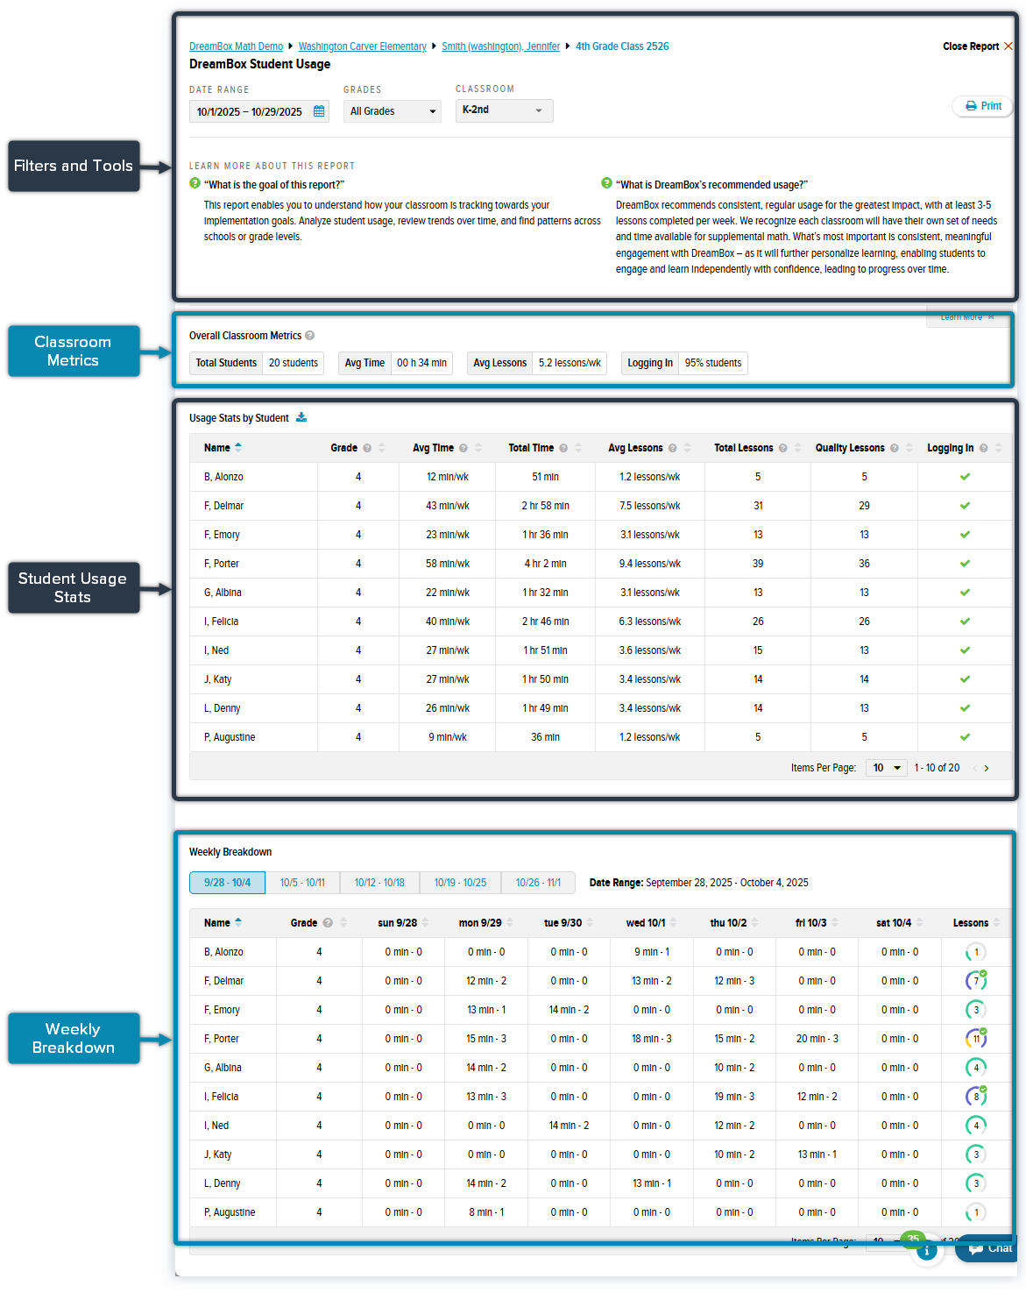
Task: Click the Learn More expander above Classroom Metrics
Action: tap(967, 316)
